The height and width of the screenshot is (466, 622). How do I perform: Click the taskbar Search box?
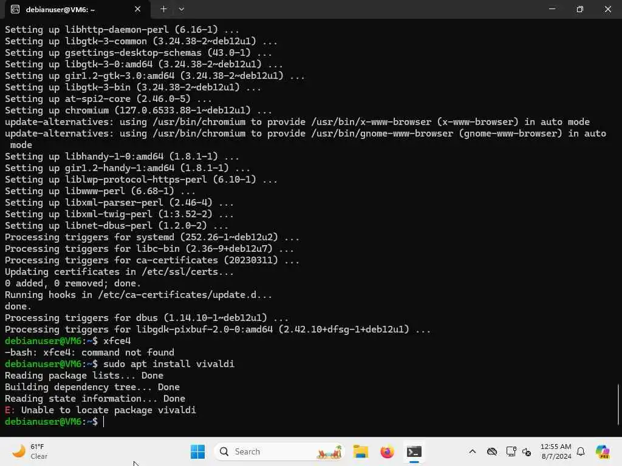[279, 451]
